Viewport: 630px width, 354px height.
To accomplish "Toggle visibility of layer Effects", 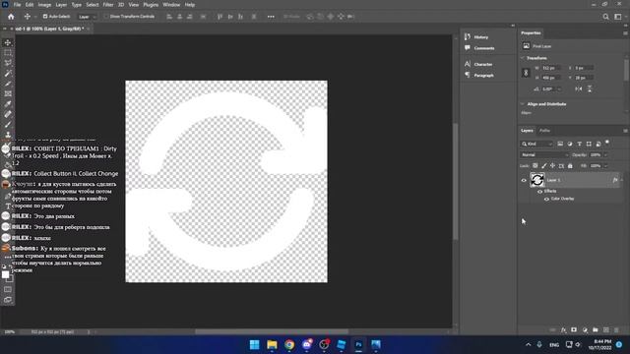I will click(x=540, y=192).
